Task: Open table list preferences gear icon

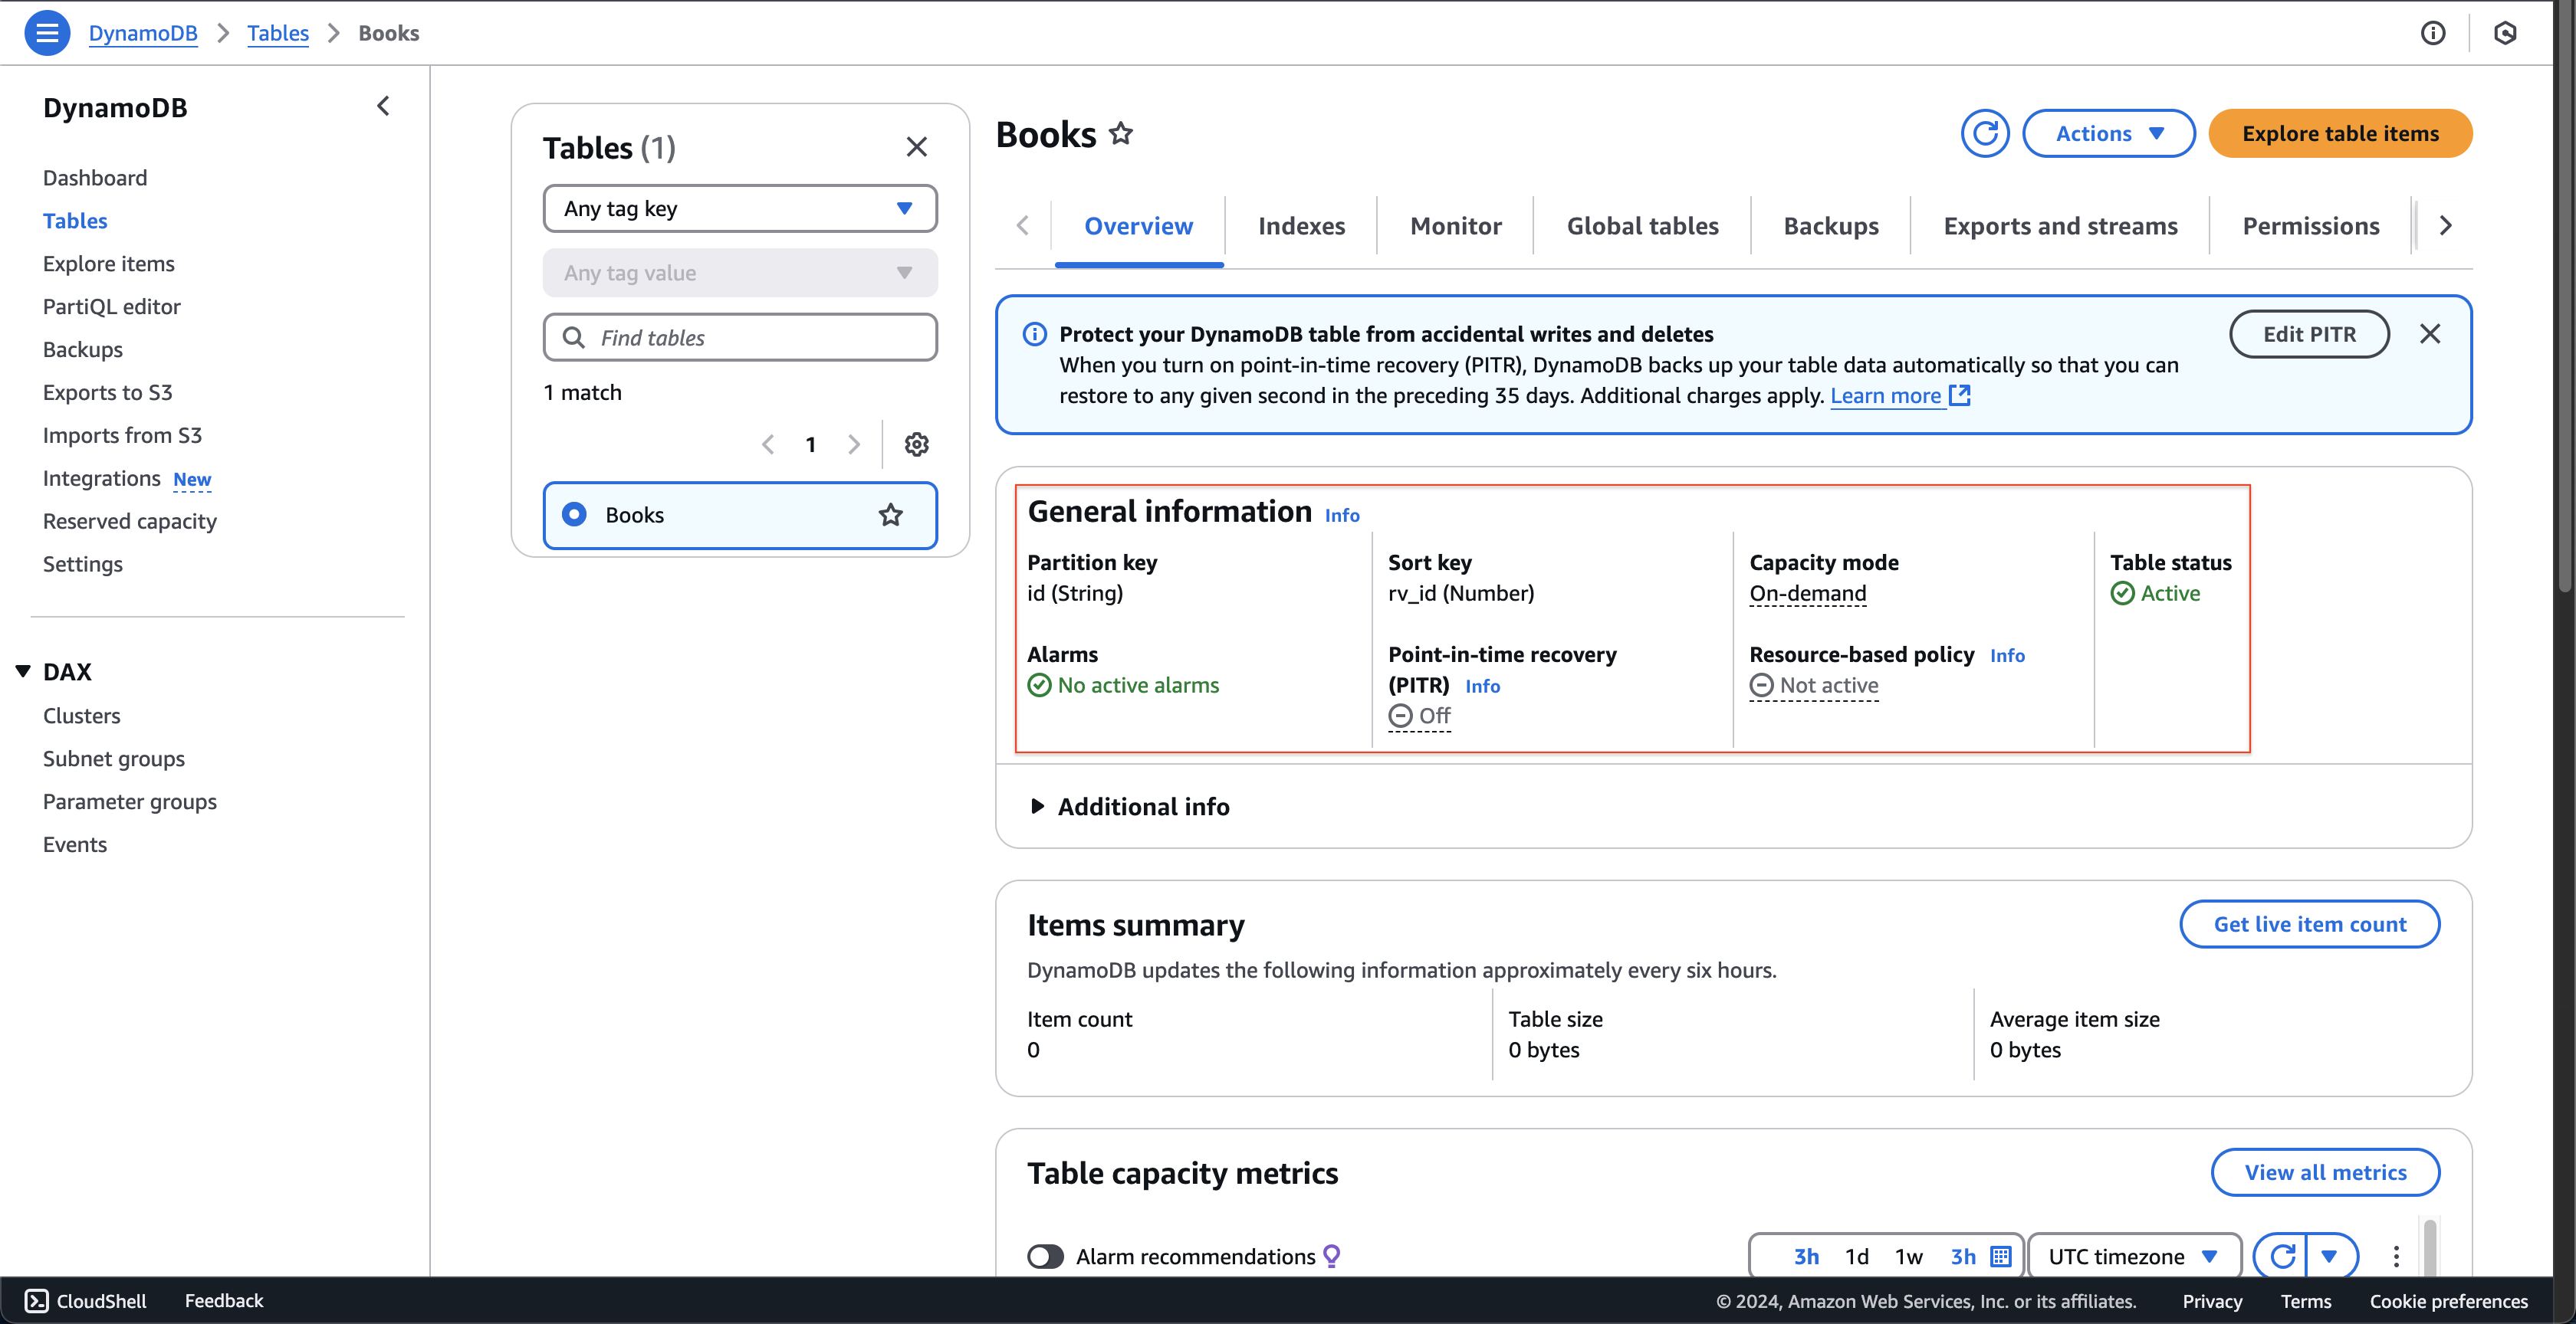Action: (916, 444)
